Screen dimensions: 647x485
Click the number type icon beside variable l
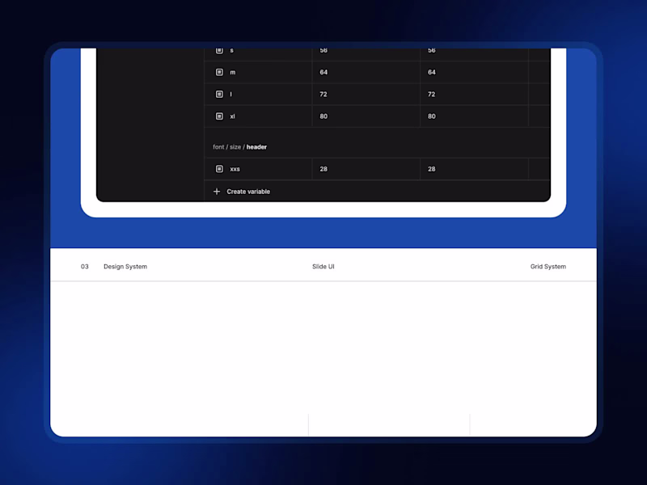pos(219,94)
